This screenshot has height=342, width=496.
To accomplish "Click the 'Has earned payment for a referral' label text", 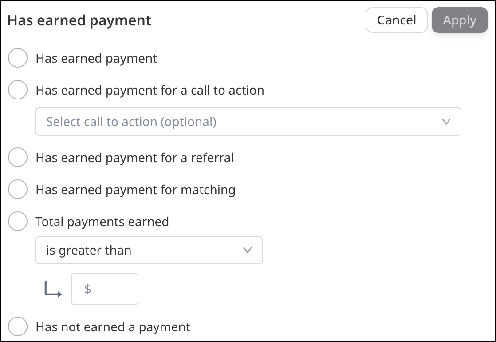I will tap(134, 158).
